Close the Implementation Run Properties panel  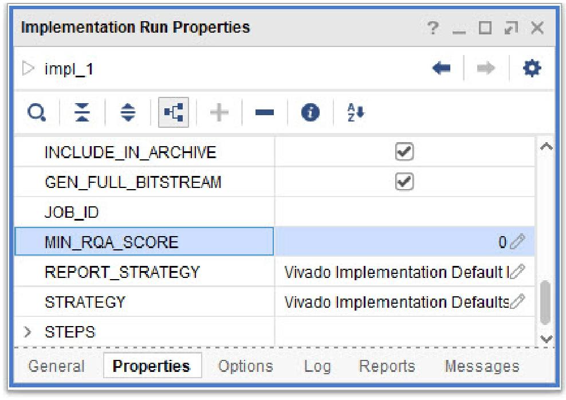[537, 28]
